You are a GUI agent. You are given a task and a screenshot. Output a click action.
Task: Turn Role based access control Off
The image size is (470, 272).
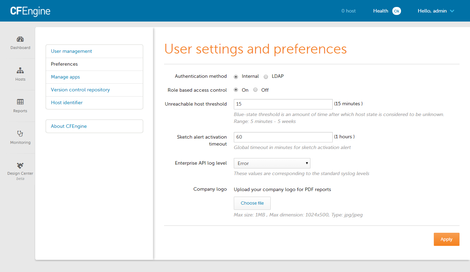click(x=255, y=90)
